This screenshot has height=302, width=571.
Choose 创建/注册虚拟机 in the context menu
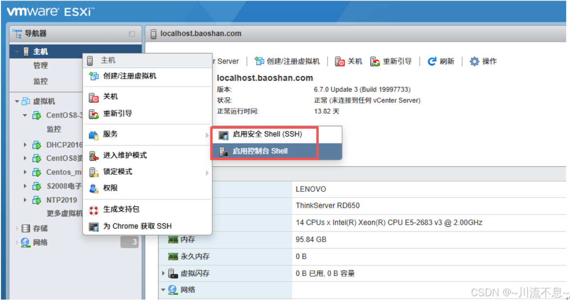[147, 76]
